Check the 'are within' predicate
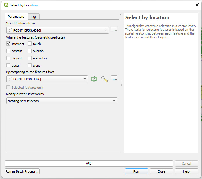The width and height of the screenshot is (202, 179). point(30,58)
